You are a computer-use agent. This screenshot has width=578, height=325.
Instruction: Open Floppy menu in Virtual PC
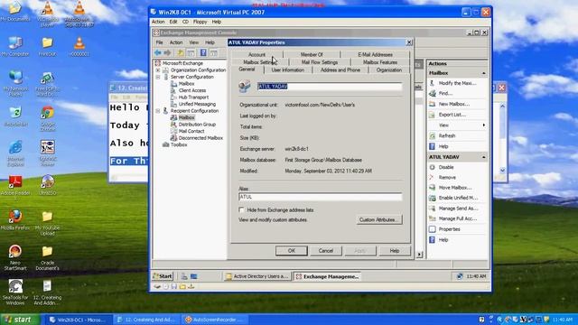(x=200, y=22)
